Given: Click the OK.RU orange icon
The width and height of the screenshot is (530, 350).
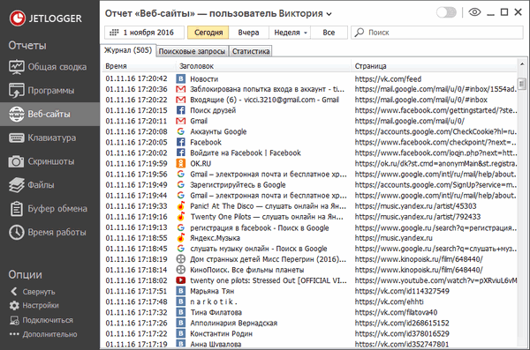Looking at the screenshot, I should [x=181, y=163].
